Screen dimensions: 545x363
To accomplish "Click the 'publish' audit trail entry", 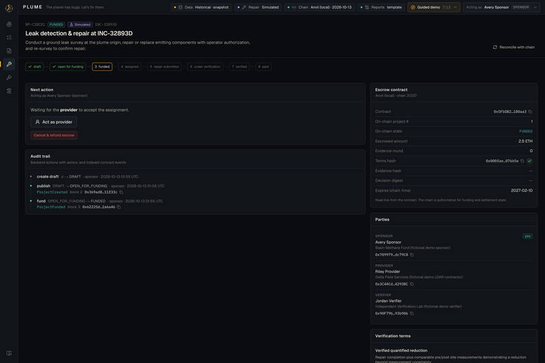I will (43, 186).
